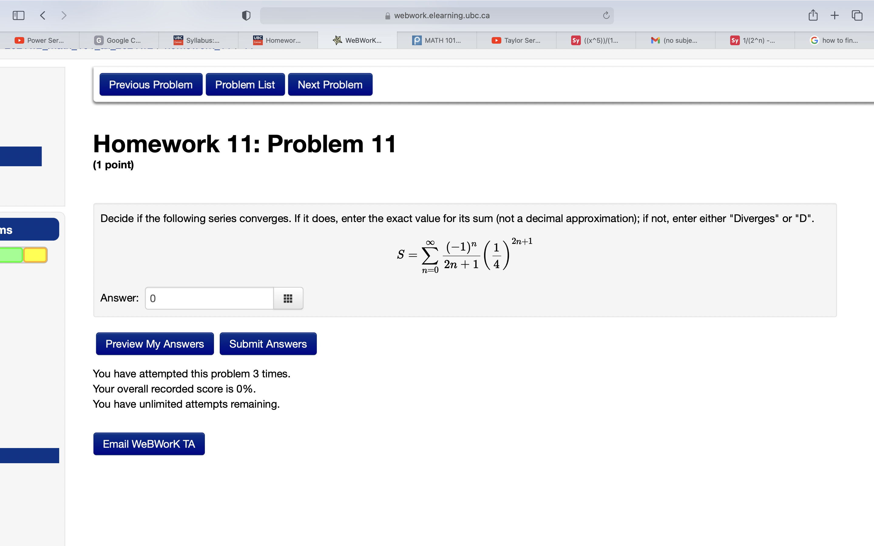Show tab overview icon

pyautogui.click(x=857, y=15)
